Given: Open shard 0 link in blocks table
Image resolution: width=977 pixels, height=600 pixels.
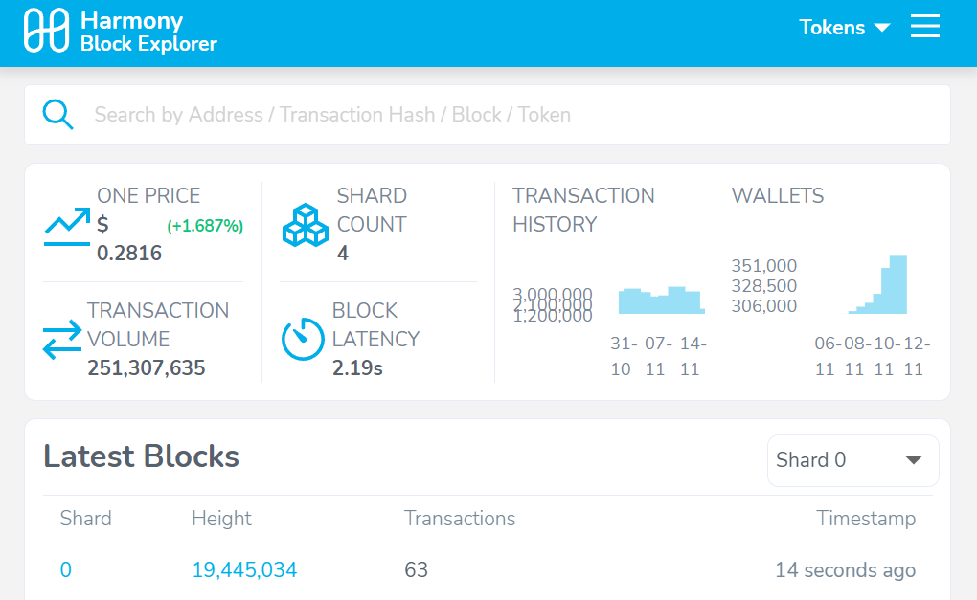Looking at the screenshot, I should tap(65, 570).
